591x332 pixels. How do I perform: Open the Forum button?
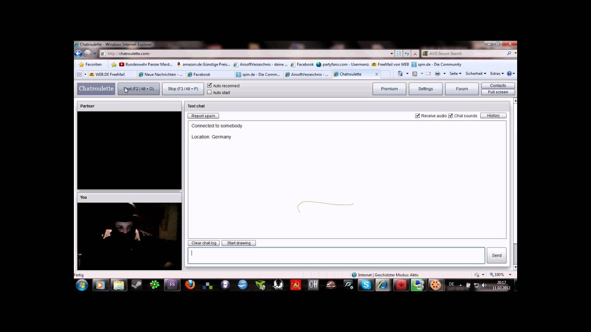click(x=462, y=89)
